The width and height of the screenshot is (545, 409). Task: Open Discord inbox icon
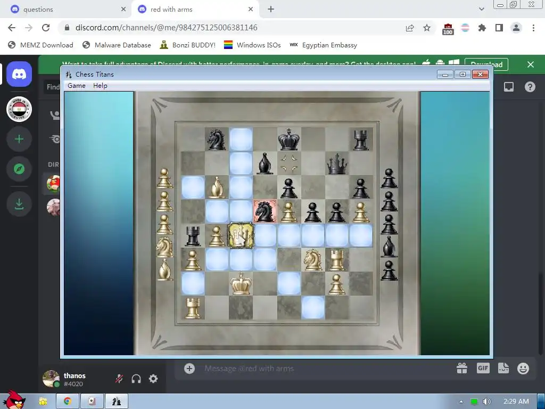[509, 87]
